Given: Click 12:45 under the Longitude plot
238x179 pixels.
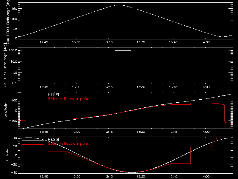Looking at the screenshot, I should click(44, 132).
